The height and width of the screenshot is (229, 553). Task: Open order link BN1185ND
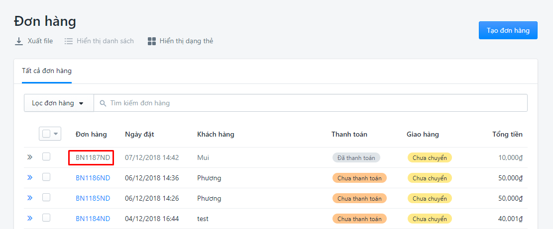[x=93, y=198]
